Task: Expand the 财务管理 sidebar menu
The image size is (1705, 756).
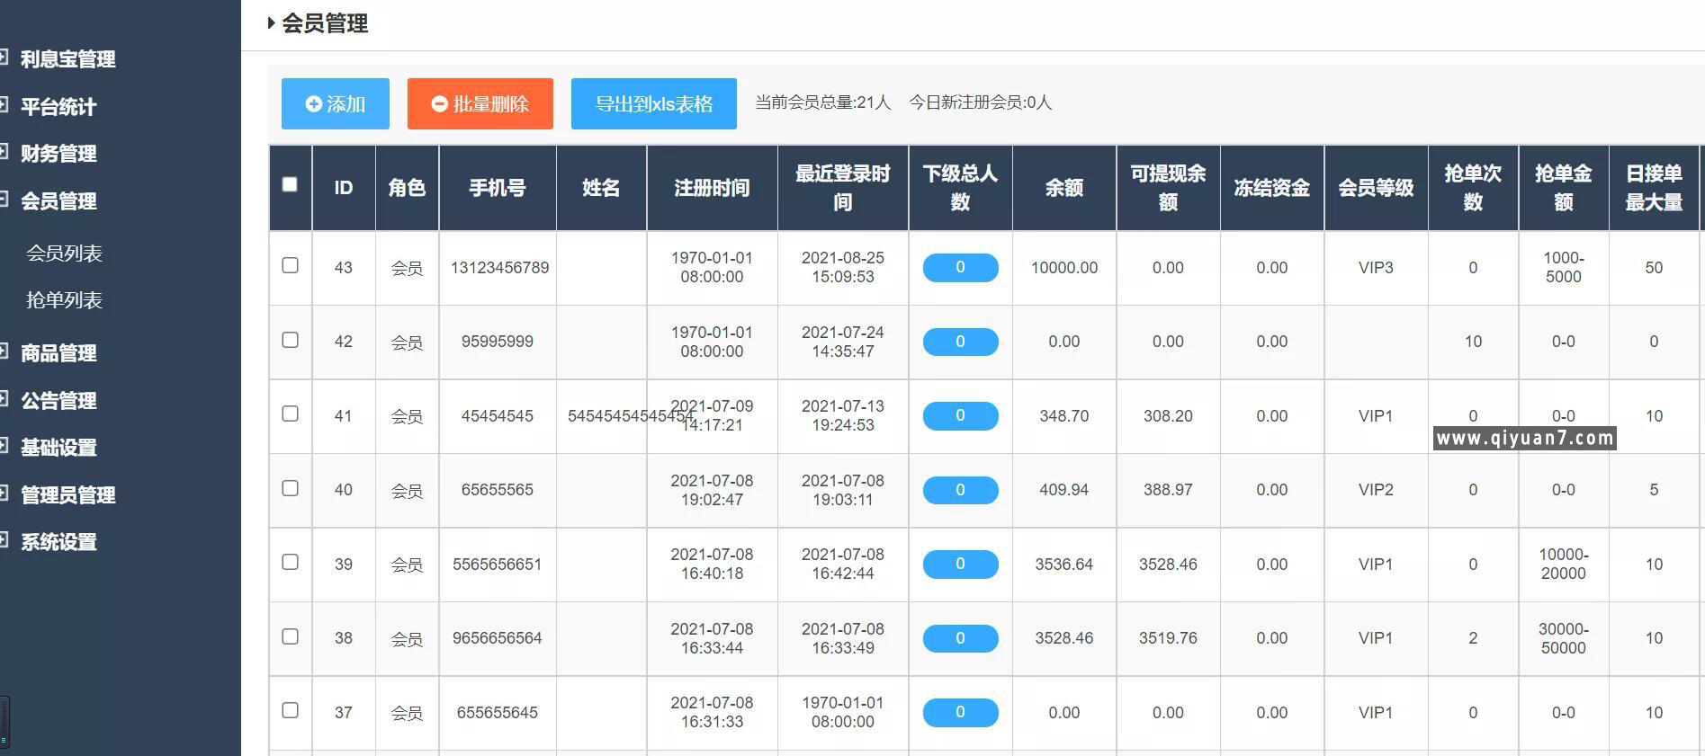Action: click(x=58, y=154)
